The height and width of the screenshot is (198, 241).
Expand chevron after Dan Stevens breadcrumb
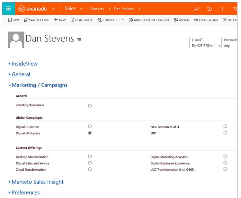(139, 9)
